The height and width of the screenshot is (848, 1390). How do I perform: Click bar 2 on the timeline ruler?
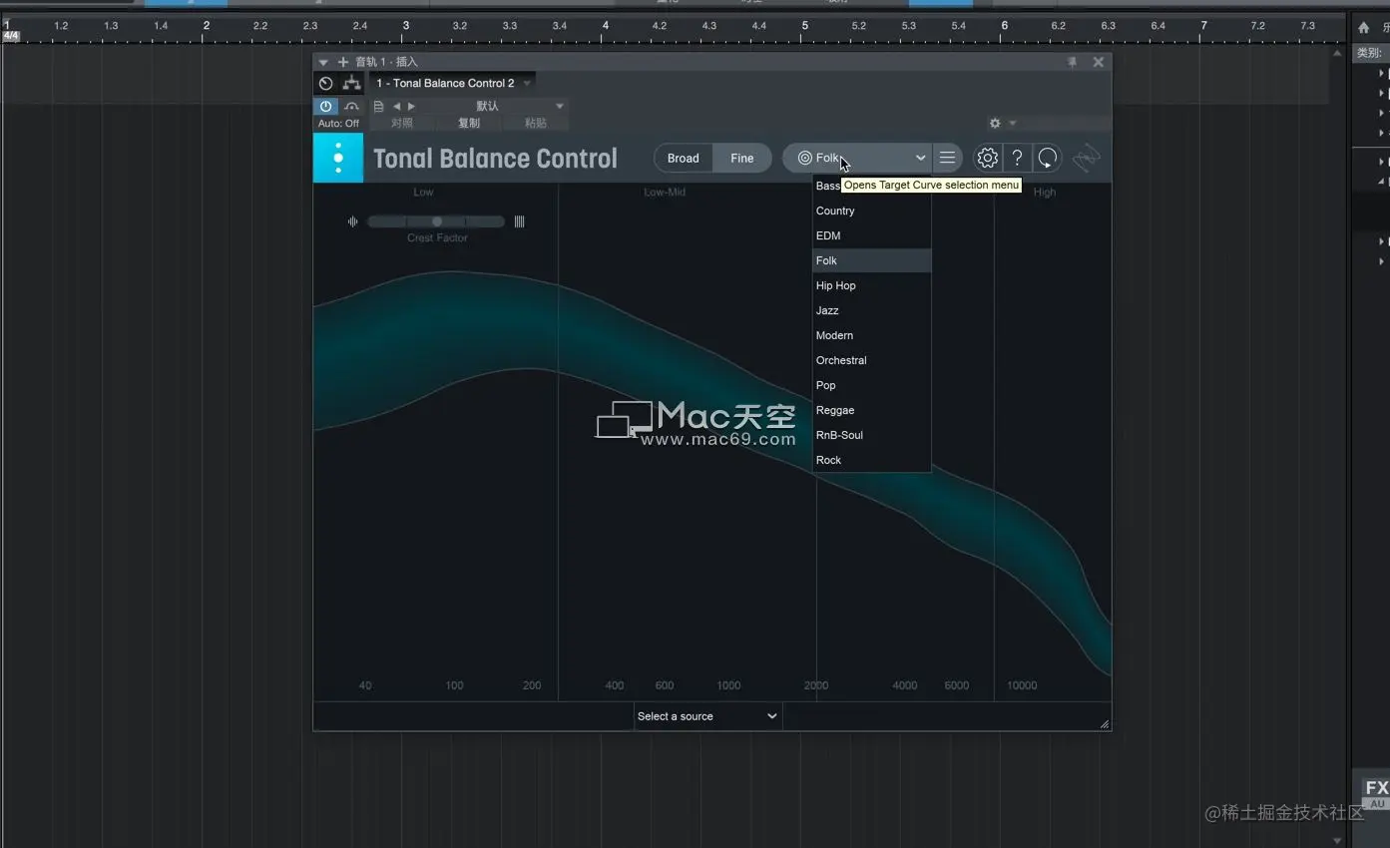(207, 25)
